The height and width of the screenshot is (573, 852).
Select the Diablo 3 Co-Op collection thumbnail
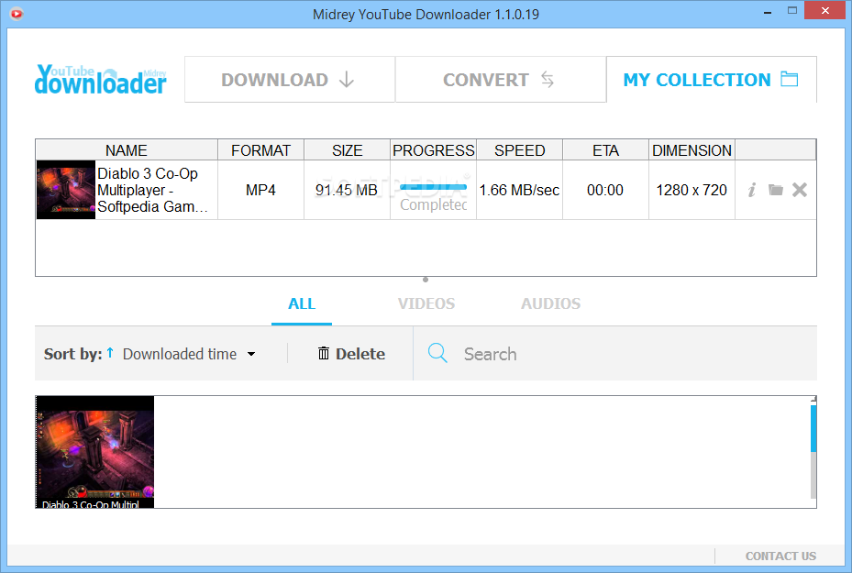[x=95, y=452]
